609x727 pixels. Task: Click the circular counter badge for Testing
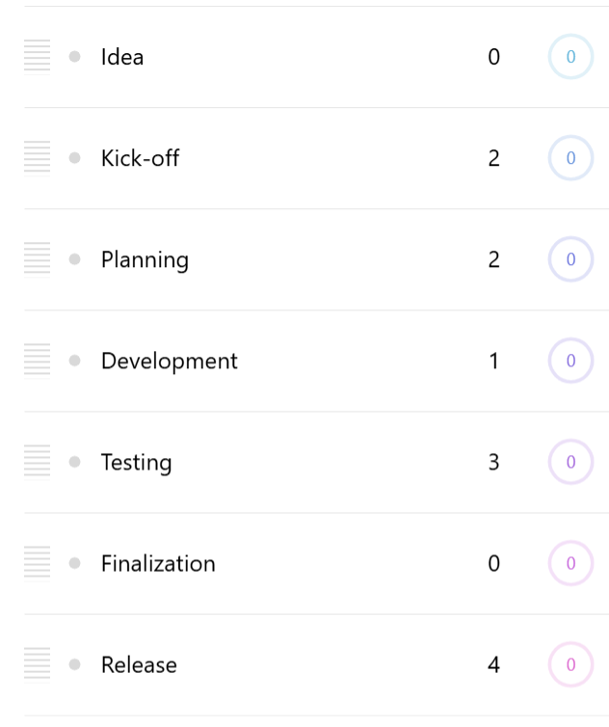click(x=570, y=462)
